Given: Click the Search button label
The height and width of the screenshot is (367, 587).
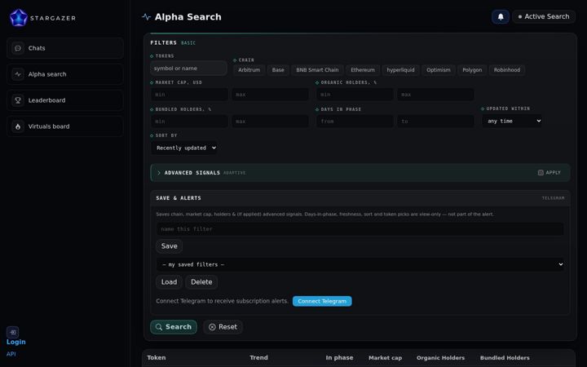Looking at the screenshot, I should coord(179,327).
